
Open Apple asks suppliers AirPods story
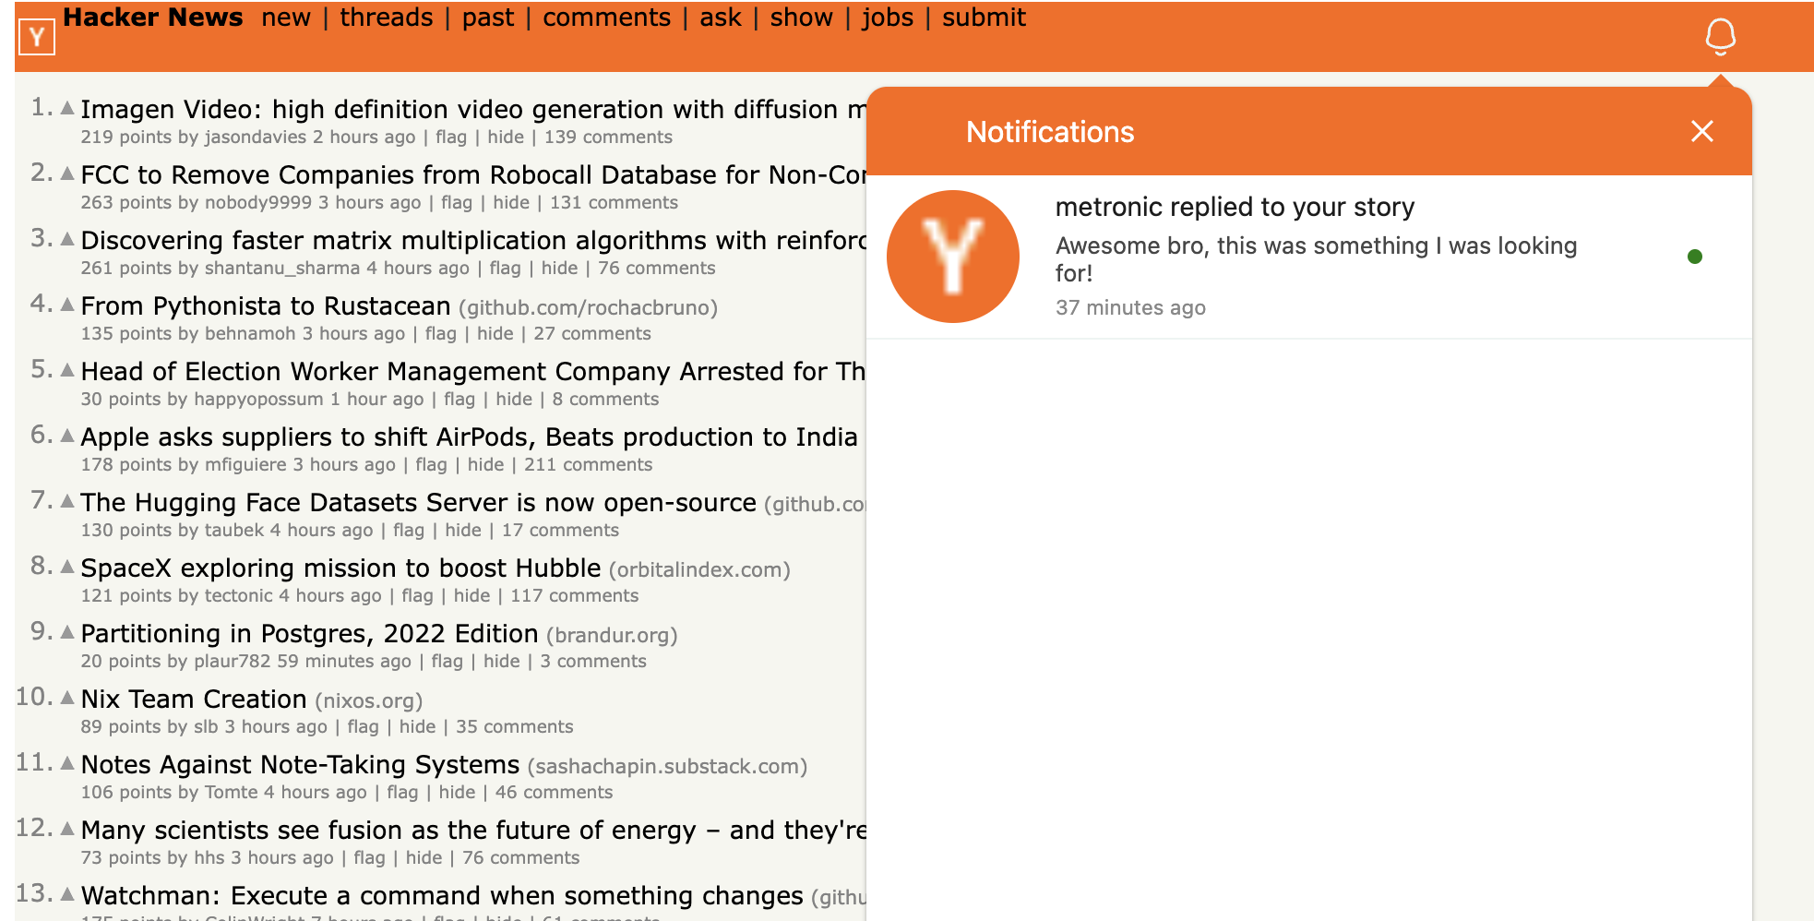[470, 437]
